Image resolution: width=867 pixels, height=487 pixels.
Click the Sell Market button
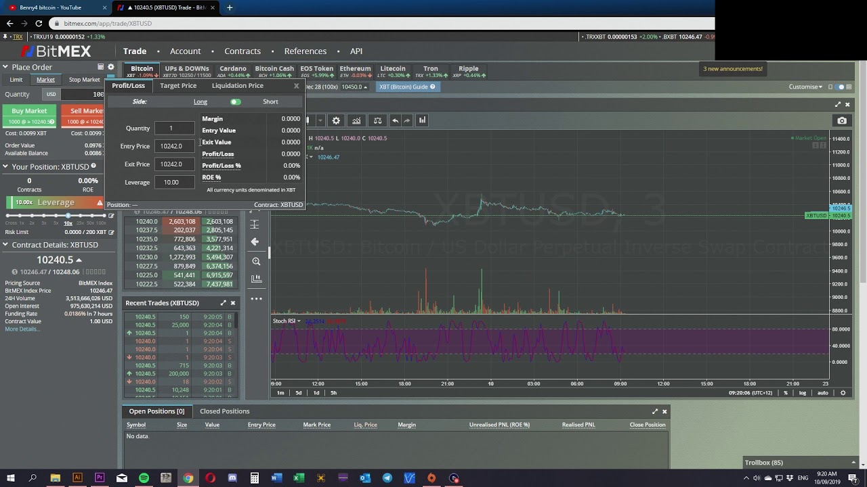(x=82, y=116)
